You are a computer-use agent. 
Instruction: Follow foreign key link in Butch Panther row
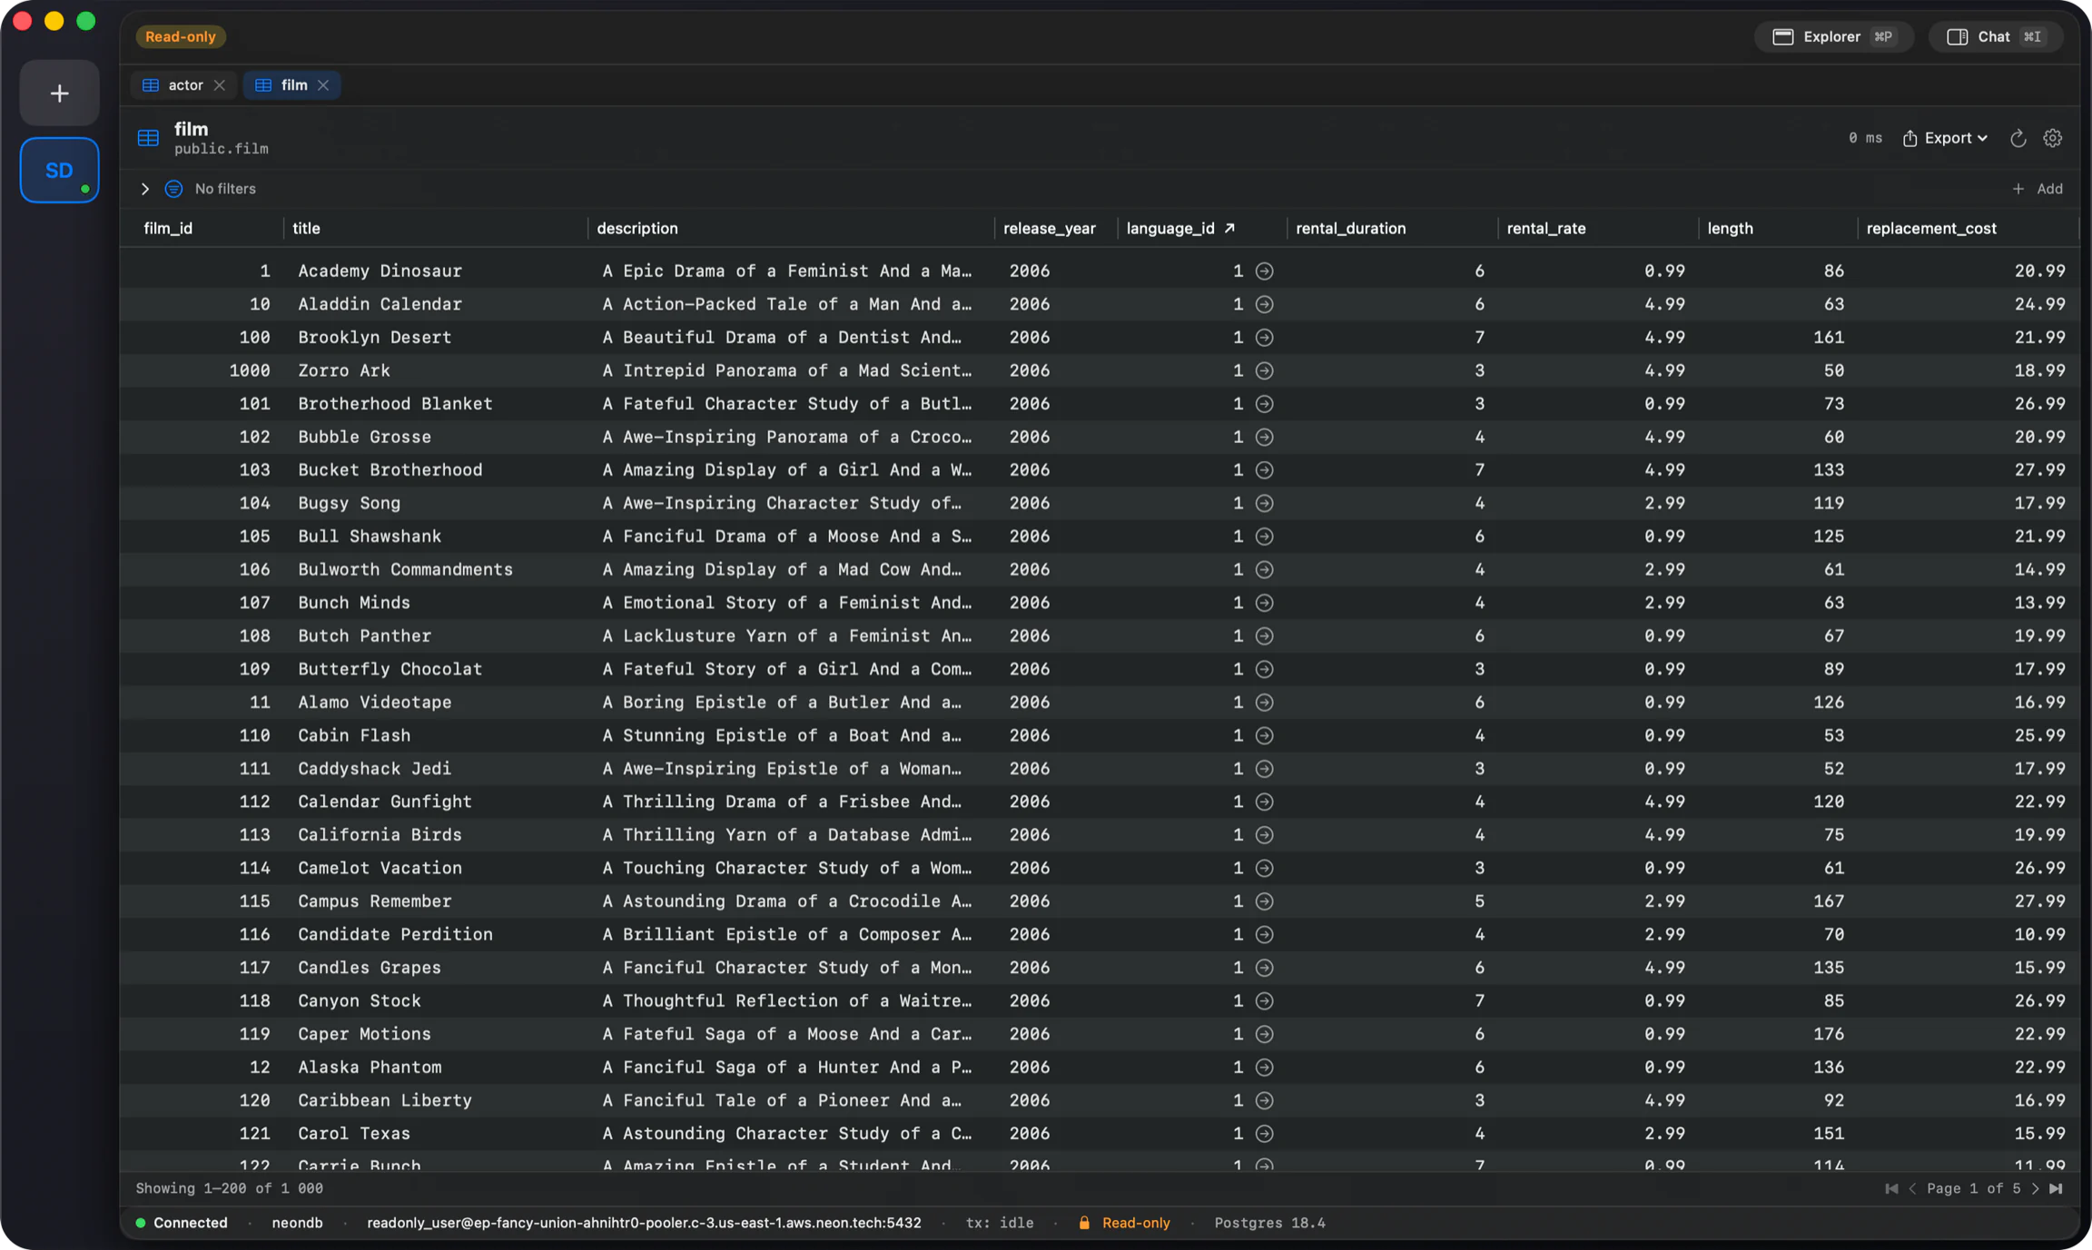click(x=1264, y=636)
